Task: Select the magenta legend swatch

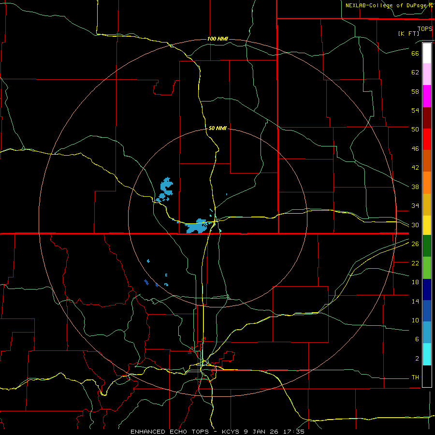Action: pyautogui.click(x=427, y=96)
